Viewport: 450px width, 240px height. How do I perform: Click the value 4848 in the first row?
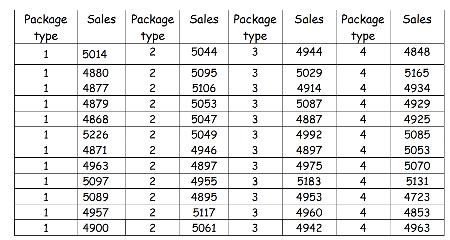417,52
